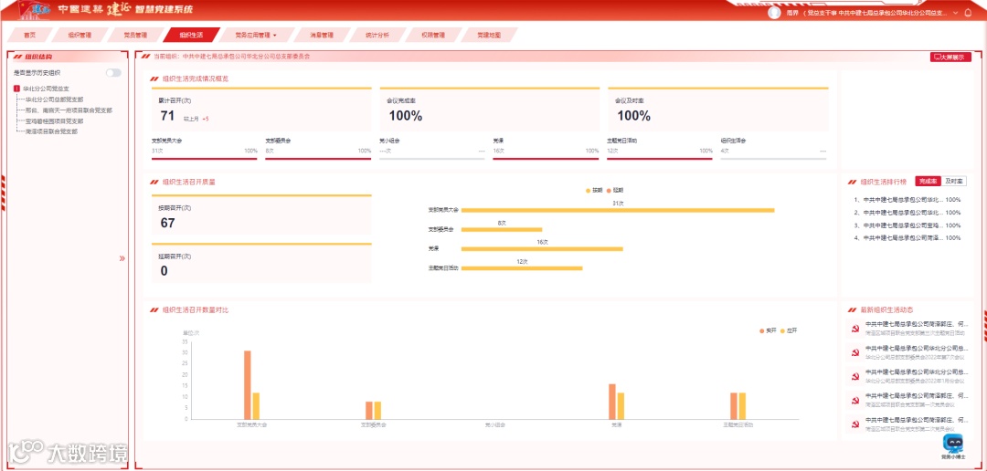Switch ranking to 及时率
Screen dimensions: 987x471
(x=953, y=181)
